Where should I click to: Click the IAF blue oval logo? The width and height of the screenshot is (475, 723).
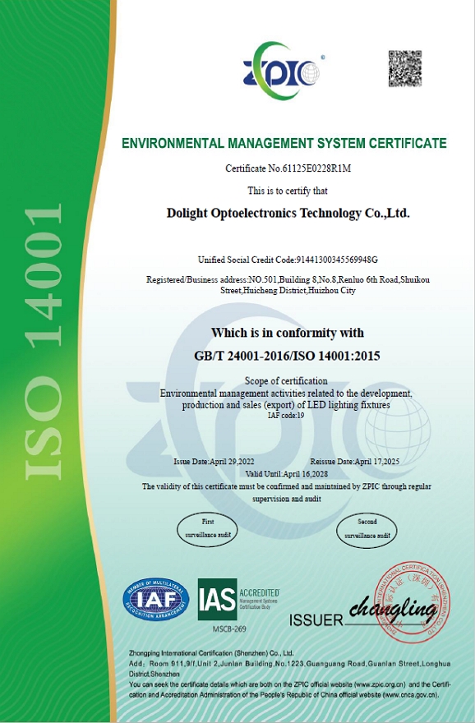tap(156, 599)
